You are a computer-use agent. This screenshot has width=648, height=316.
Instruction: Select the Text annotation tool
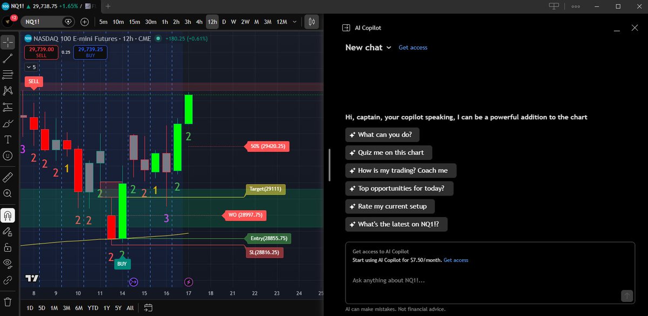[8, 139]
